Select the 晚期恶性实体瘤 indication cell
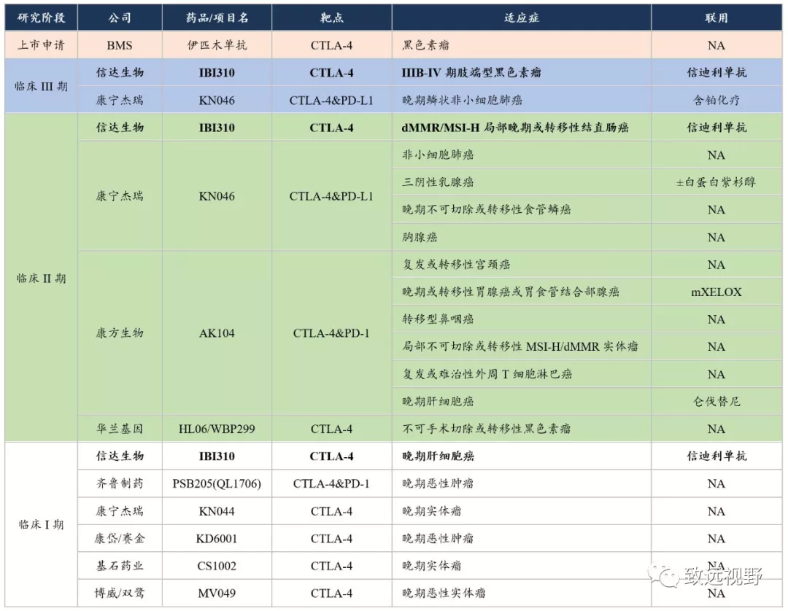This screenshot has width=788, height=611. [x=522, y=593]
